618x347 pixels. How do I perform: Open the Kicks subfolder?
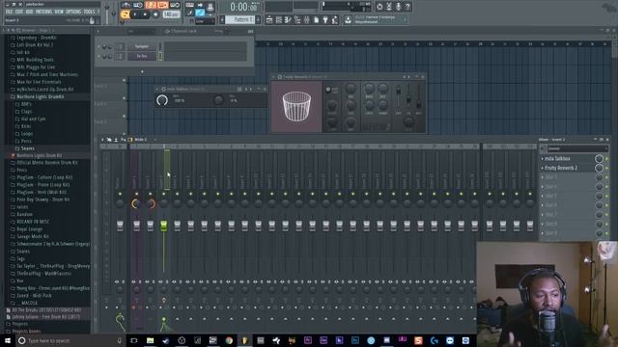26,126
